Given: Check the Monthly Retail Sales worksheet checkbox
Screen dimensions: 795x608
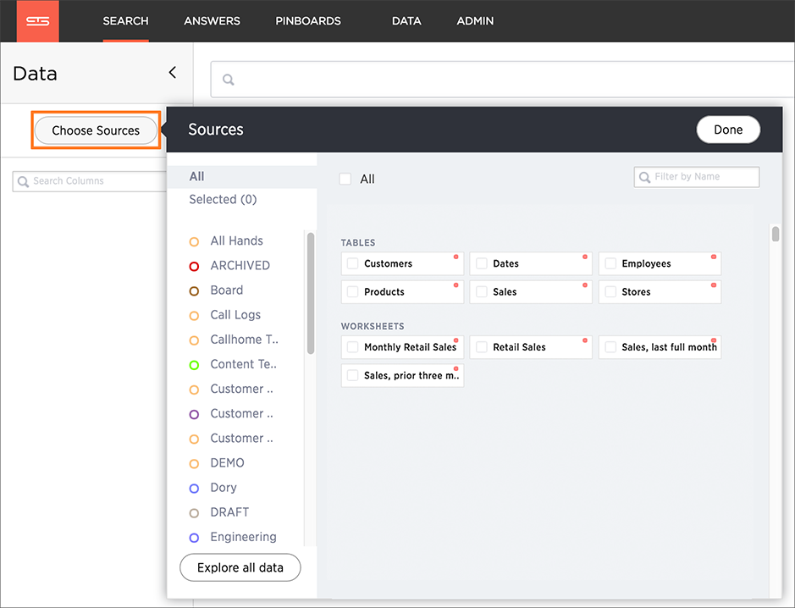Looking at the screenshot, I should (352, 347).
